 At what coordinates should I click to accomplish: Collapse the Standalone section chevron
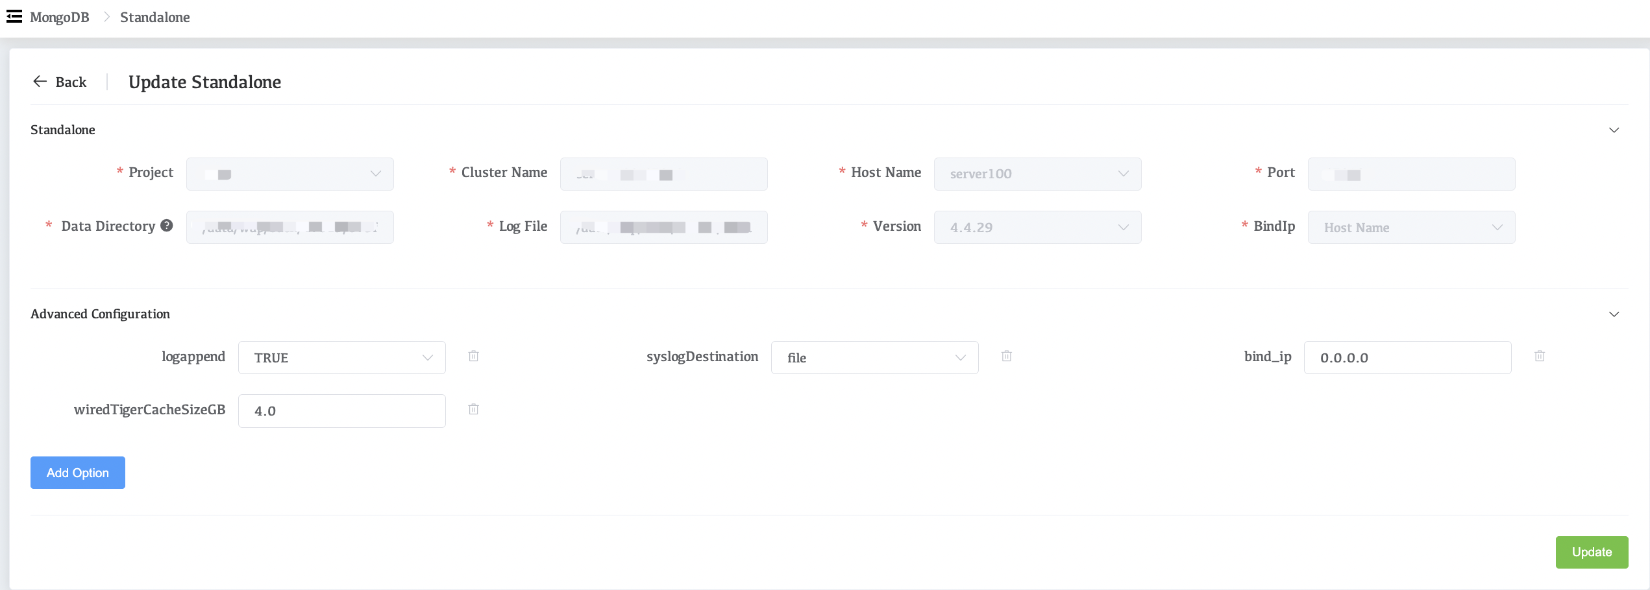click(1614, 130)
